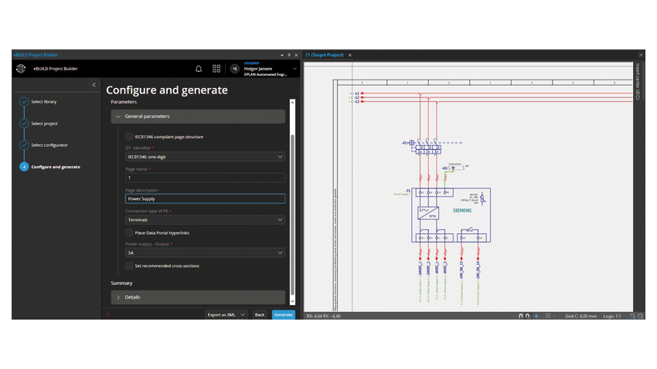Expand the Details summary section
This screenshot has height=369, width=657.
[198, 297]
